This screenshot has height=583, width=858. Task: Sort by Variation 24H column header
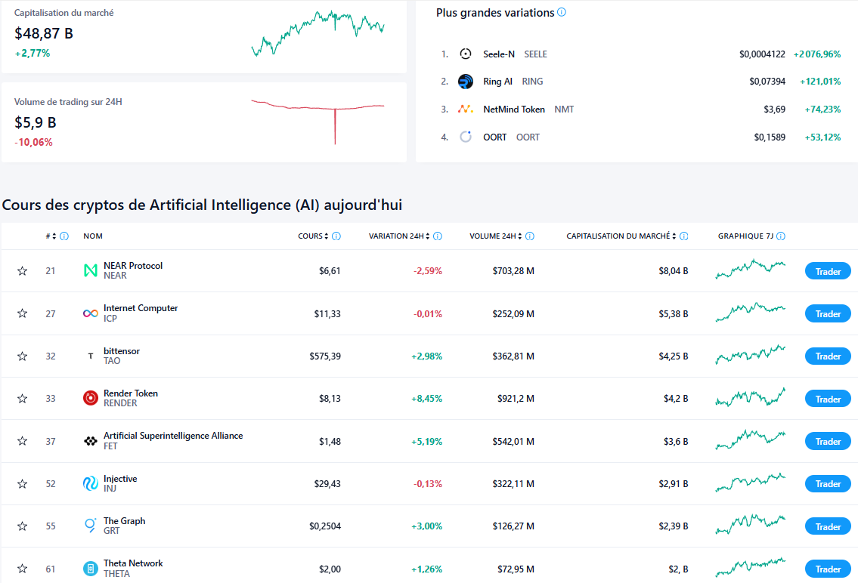[396, 236]
